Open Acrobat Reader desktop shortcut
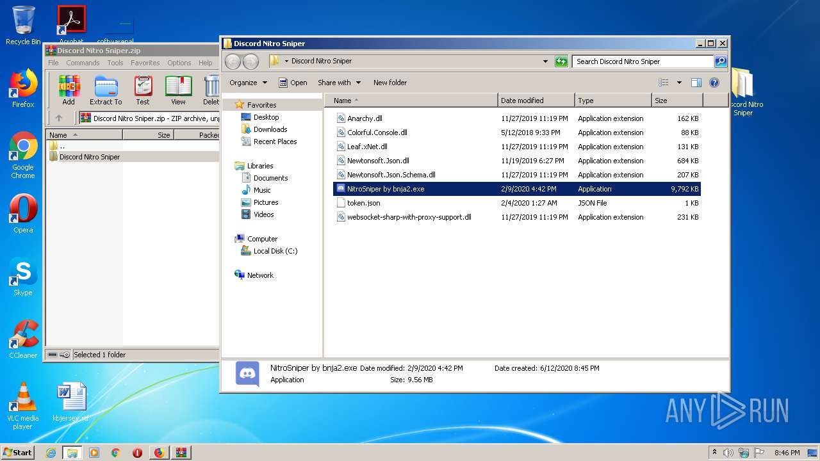820x461 pixels. click(72, 26)
